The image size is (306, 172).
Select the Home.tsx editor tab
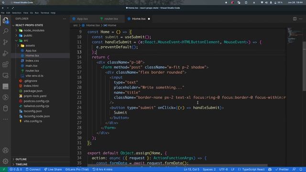click(139, 19)
